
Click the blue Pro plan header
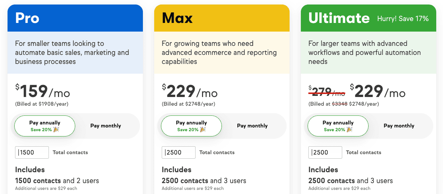click(x=75, y=18)
